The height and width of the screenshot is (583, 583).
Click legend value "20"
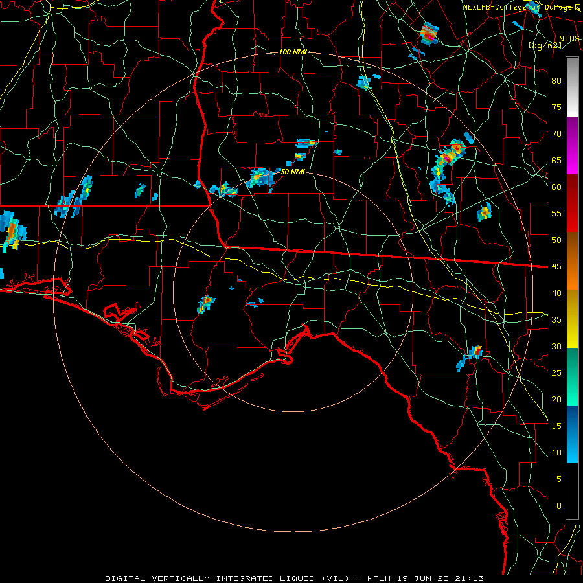point(556,400)
